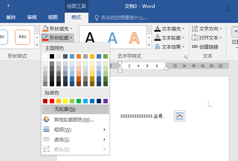This screenshot has height=161, width=238.
Task: Apply the orange outlined A WordArt style
Action: point(134,38)
